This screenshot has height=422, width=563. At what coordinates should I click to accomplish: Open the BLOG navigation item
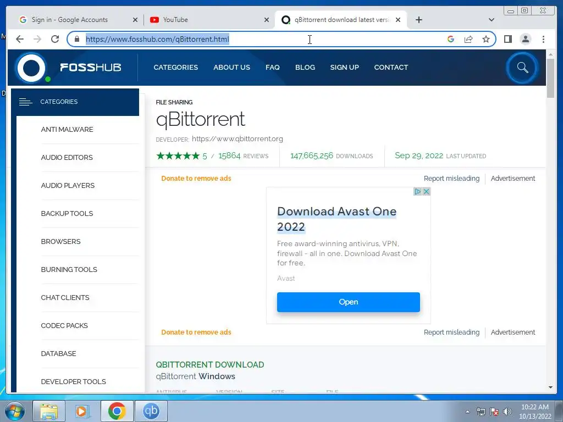point(305,68)
